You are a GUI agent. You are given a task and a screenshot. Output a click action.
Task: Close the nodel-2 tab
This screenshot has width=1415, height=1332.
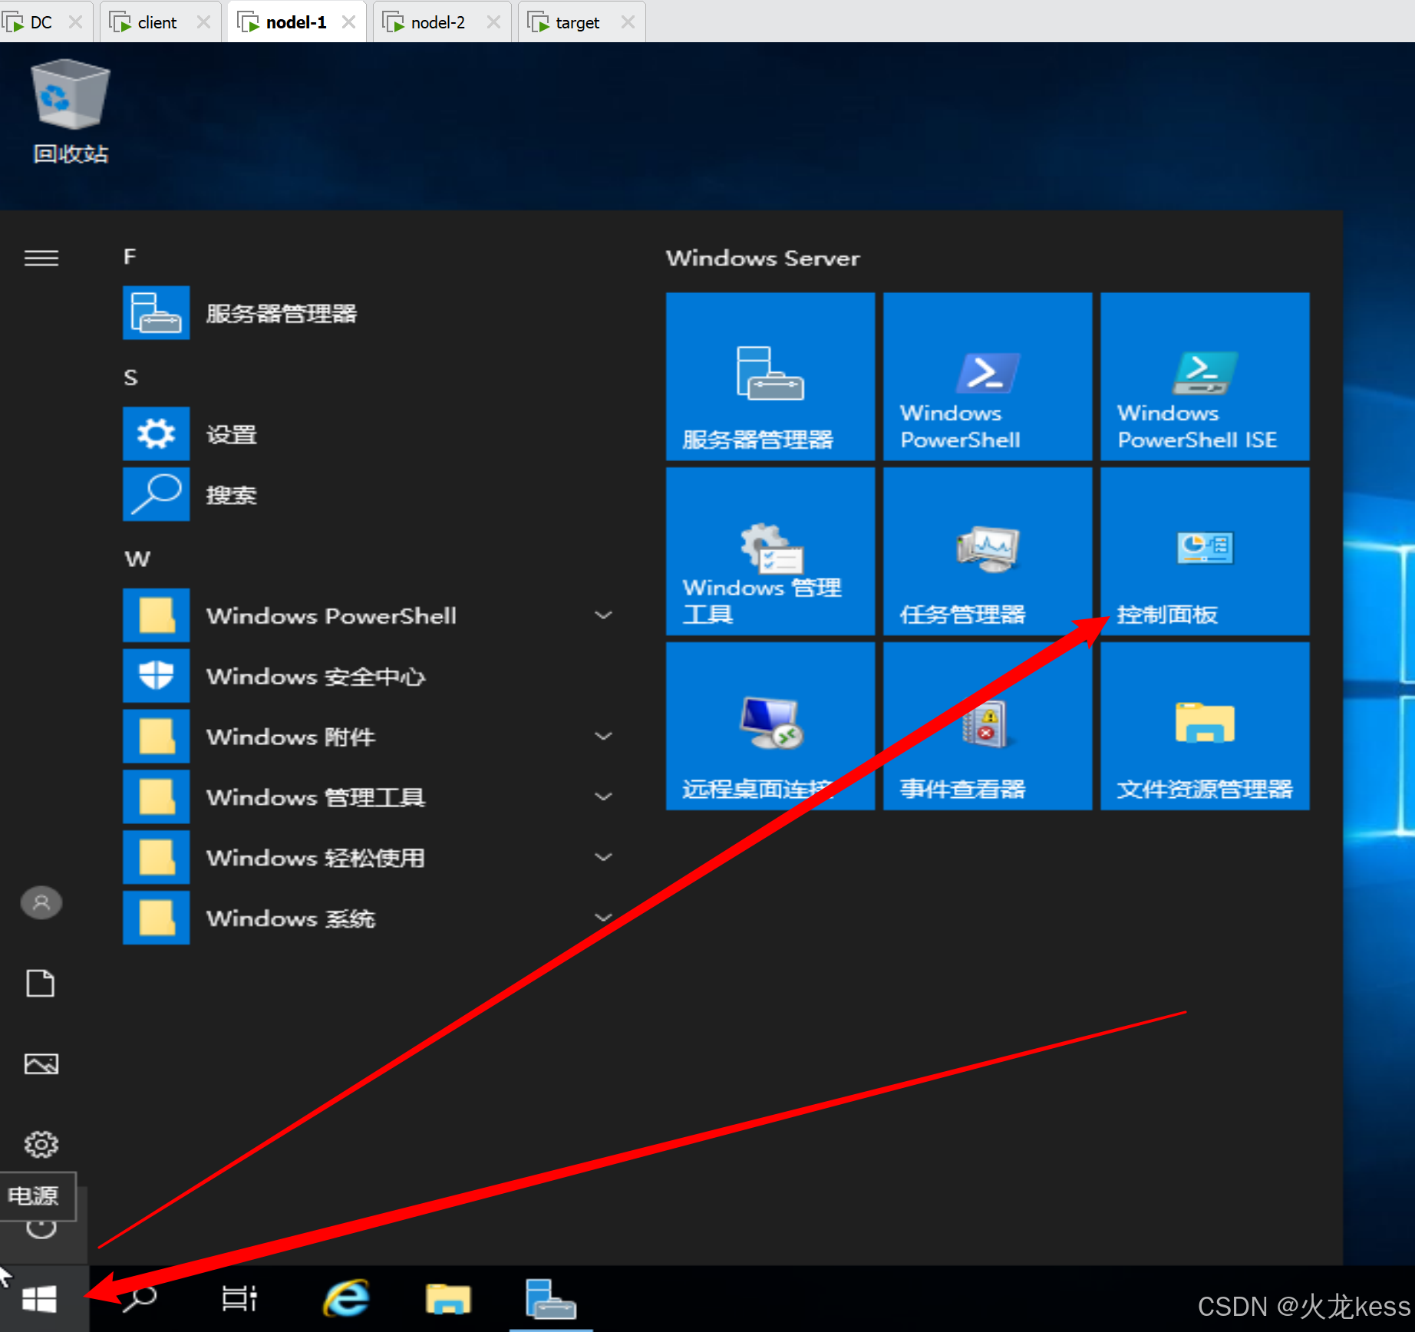point(493,22)
